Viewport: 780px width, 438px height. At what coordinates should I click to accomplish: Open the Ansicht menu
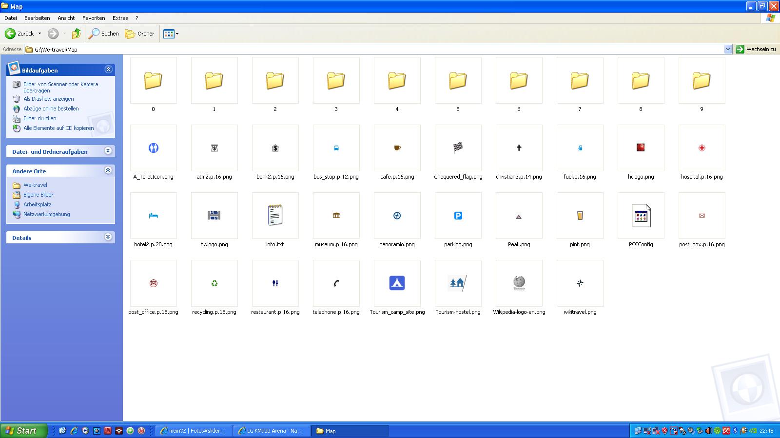pos(66,18)
